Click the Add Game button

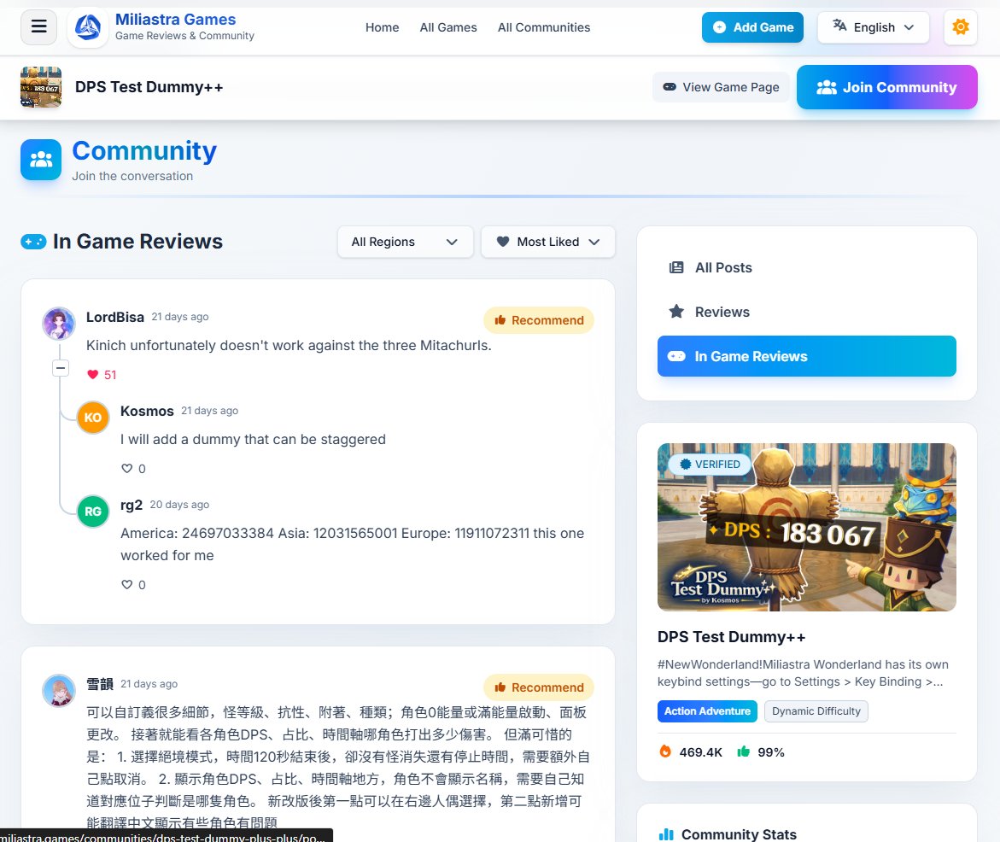[752, 27]
